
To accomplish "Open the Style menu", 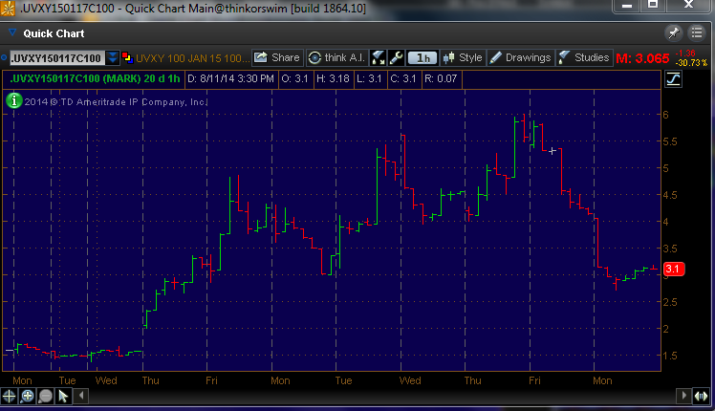I will pos(463,57).
